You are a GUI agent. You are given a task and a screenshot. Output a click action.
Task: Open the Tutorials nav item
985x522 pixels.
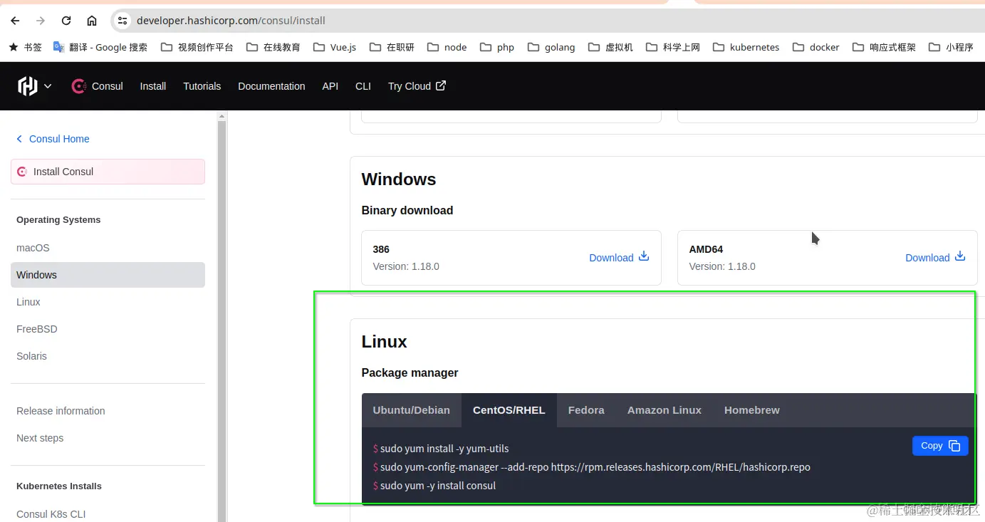pyautogui.click(x=202, y=86)
